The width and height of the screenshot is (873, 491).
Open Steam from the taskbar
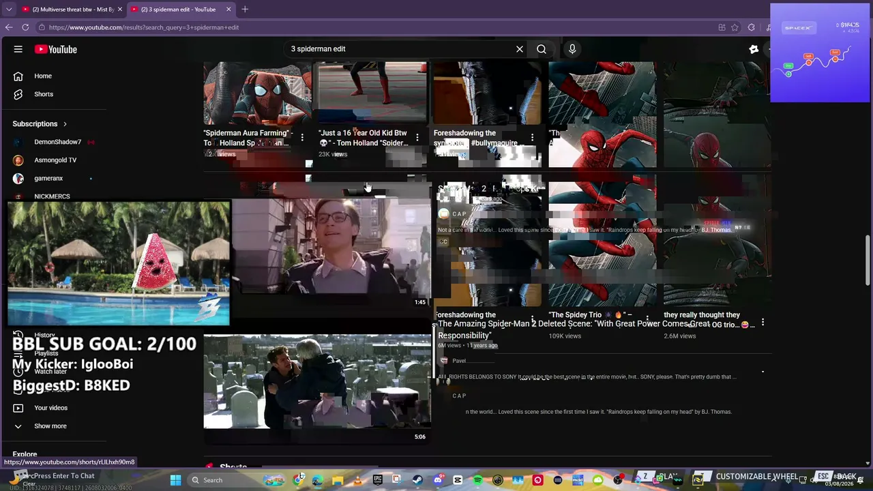coord(417,480)
